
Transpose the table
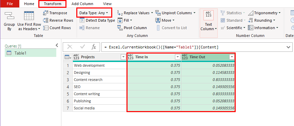tap(55, 13)
